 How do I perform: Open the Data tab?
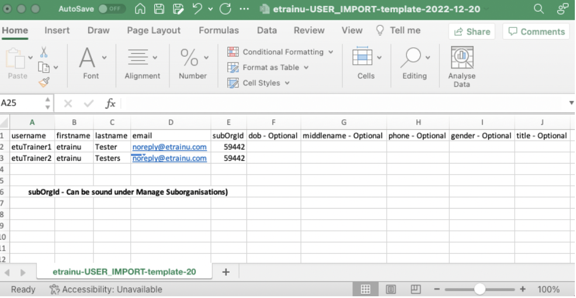tap(267, 30)
